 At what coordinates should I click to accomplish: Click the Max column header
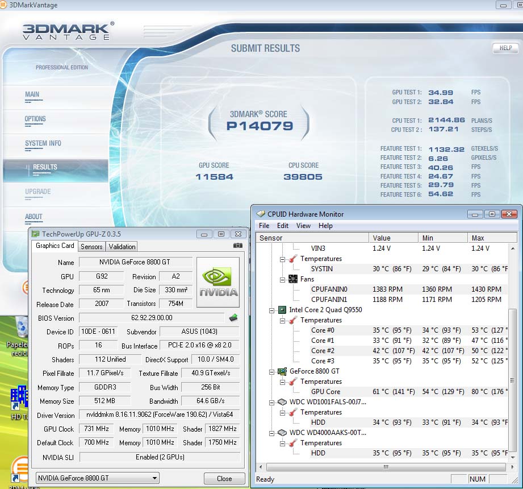click(492, 238)
